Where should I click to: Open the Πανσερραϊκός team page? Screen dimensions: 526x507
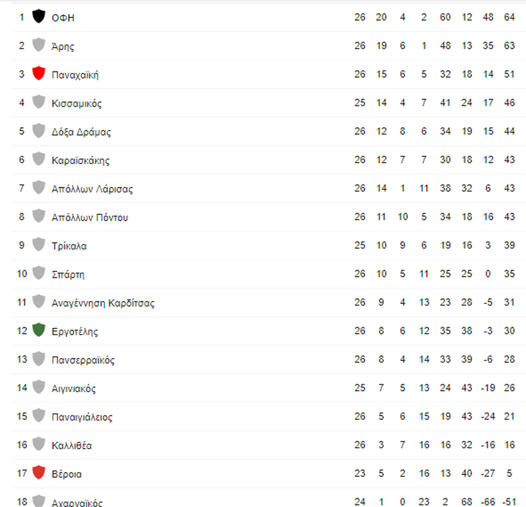click(x=83, y=360)
